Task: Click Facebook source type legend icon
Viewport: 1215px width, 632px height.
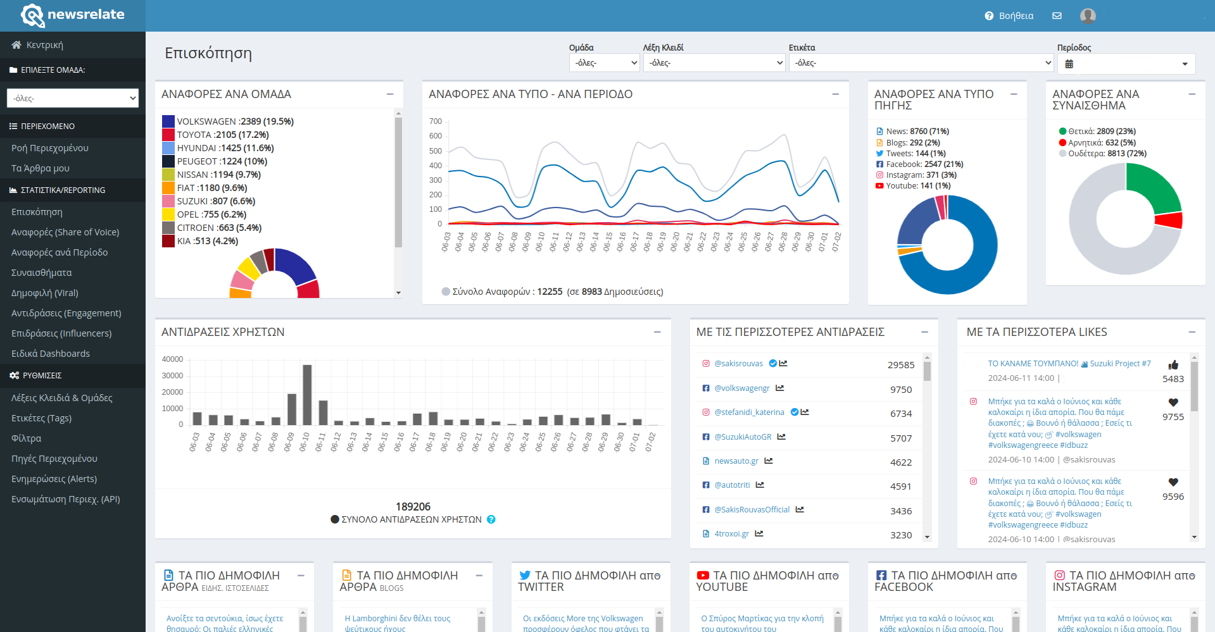Action: (x=879, y=164)
